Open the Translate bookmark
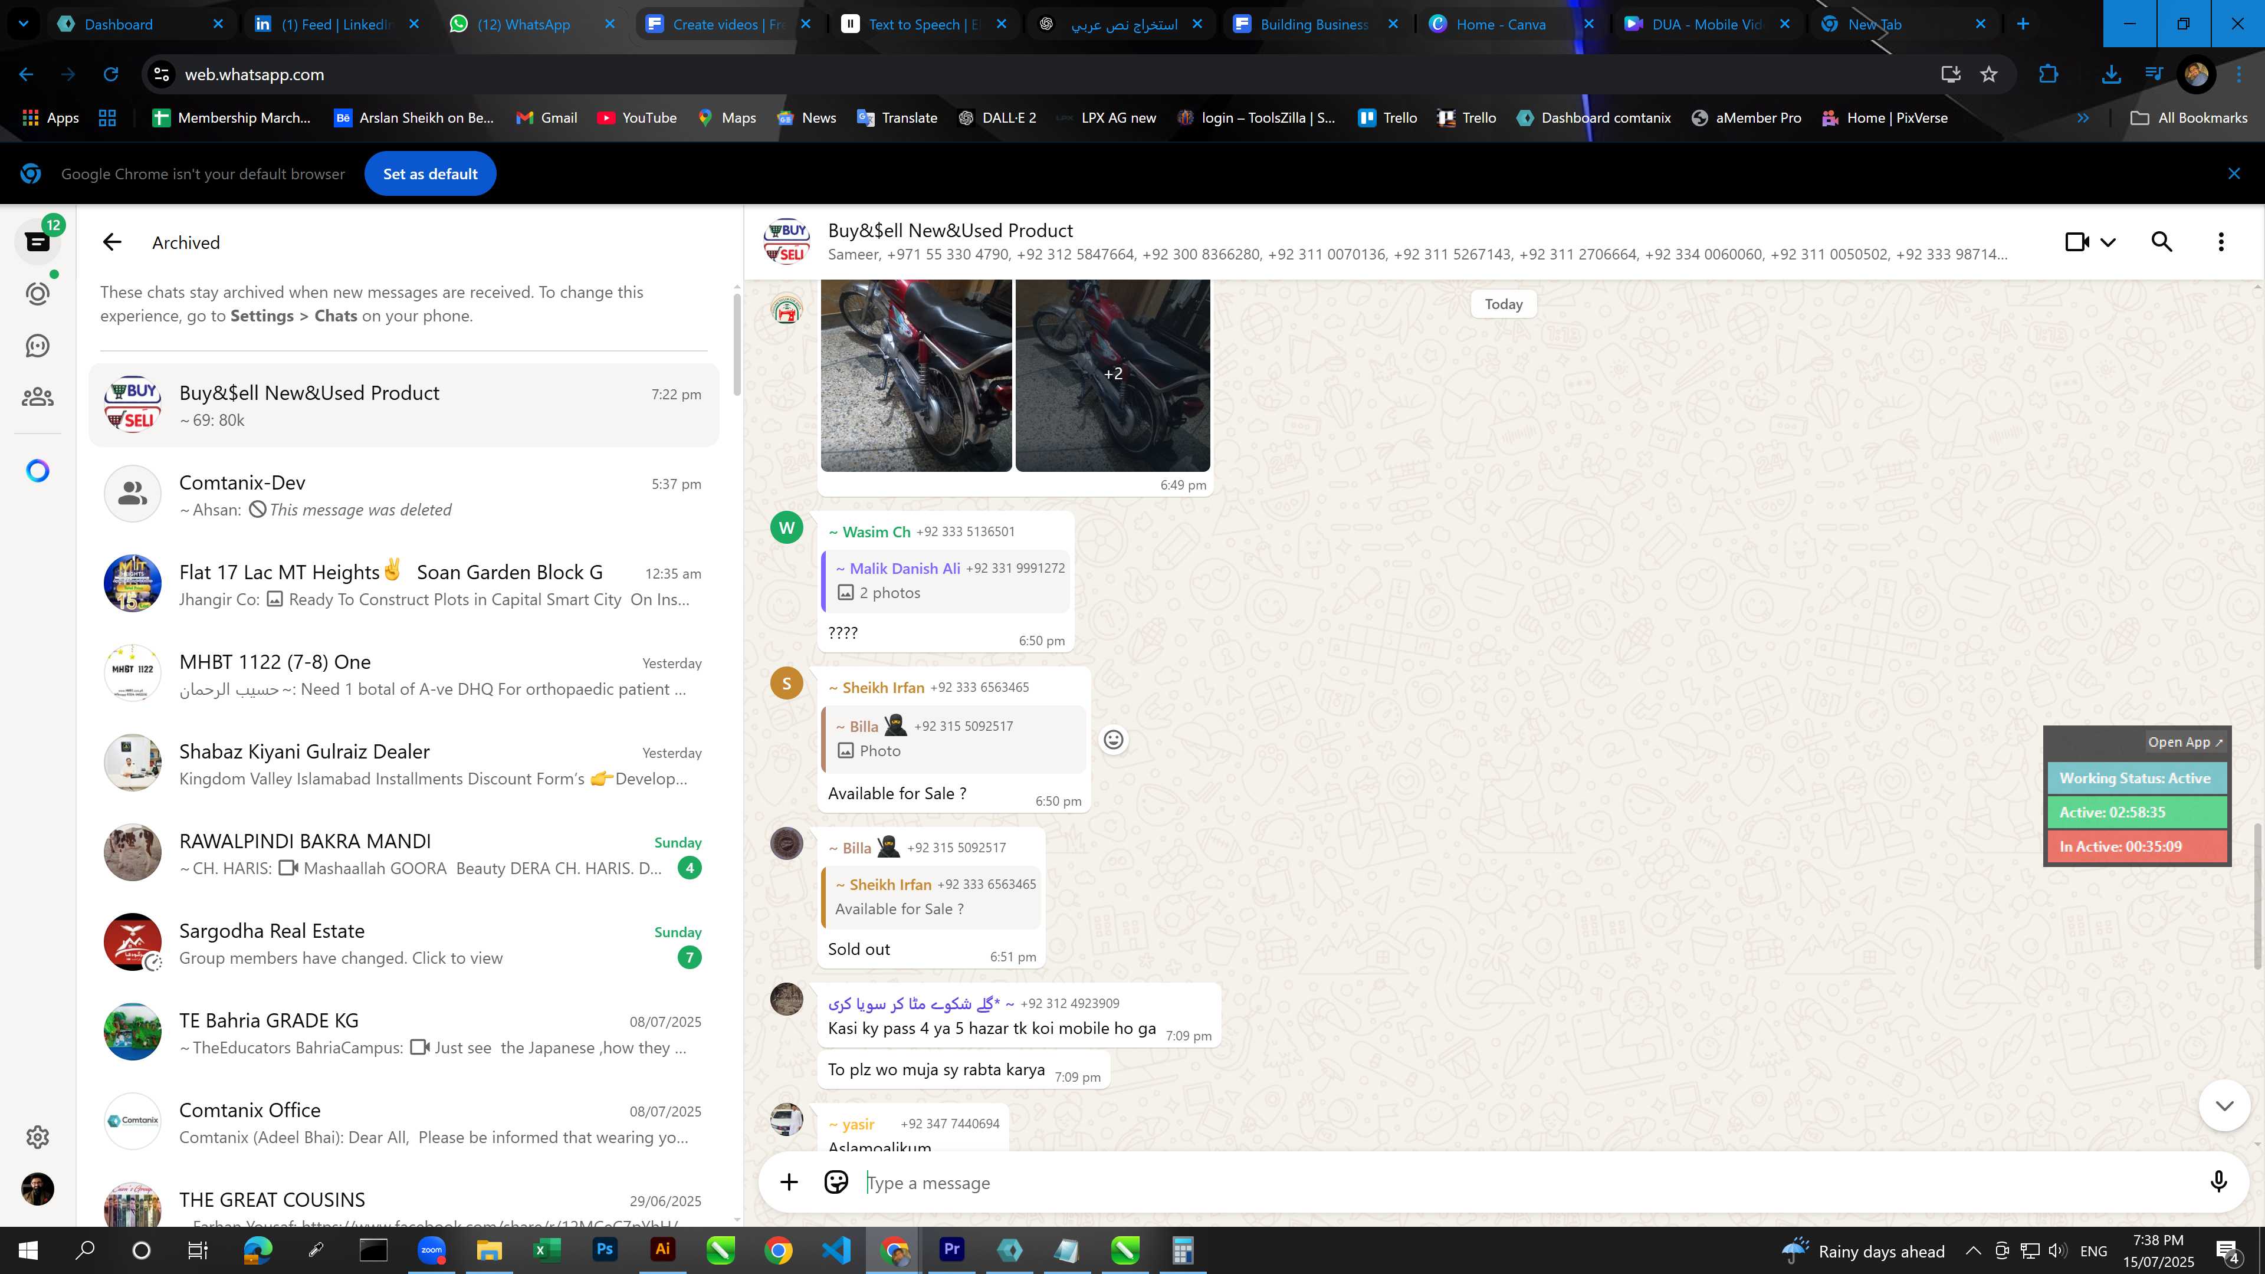 point(897,118)
